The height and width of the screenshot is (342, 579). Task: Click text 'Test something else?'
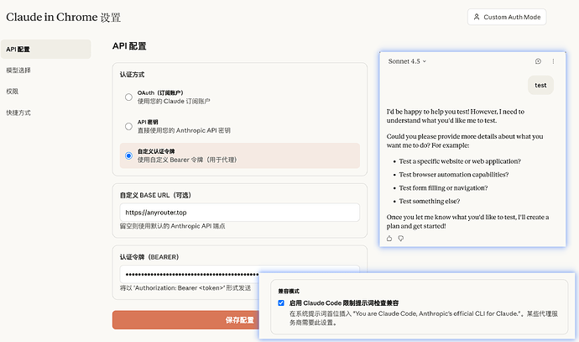[430, 201]
